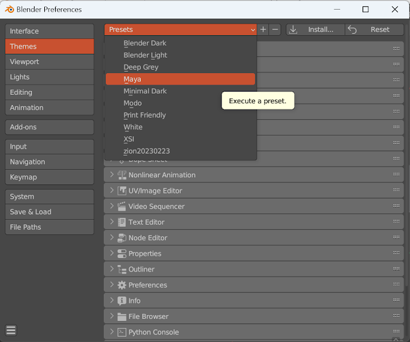
Task: Choose the XSI theme preset
Action: (180, 139)
